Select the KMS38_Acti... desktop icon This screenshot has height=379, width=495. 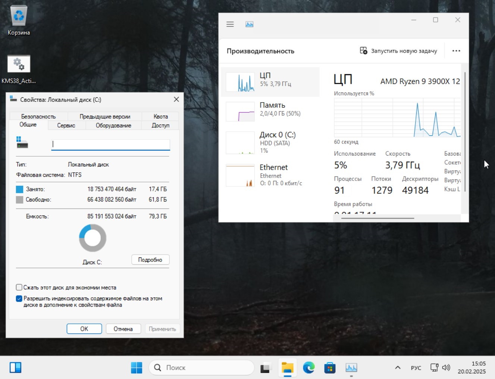[19, 69]
